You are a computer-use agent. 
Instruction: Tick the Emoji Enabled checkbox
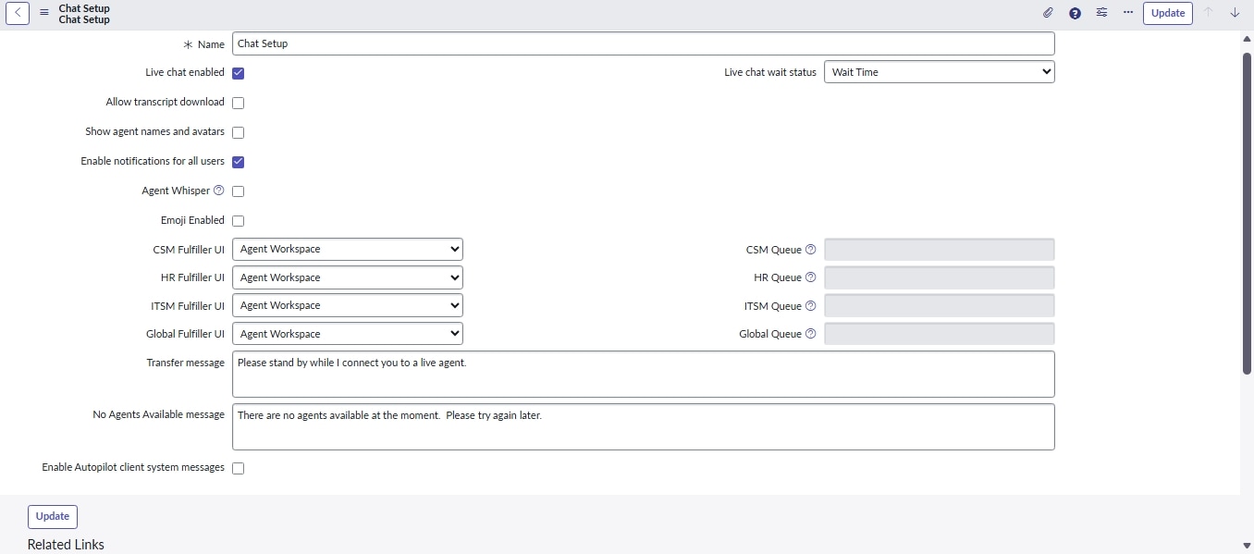[x=239, y=221]
